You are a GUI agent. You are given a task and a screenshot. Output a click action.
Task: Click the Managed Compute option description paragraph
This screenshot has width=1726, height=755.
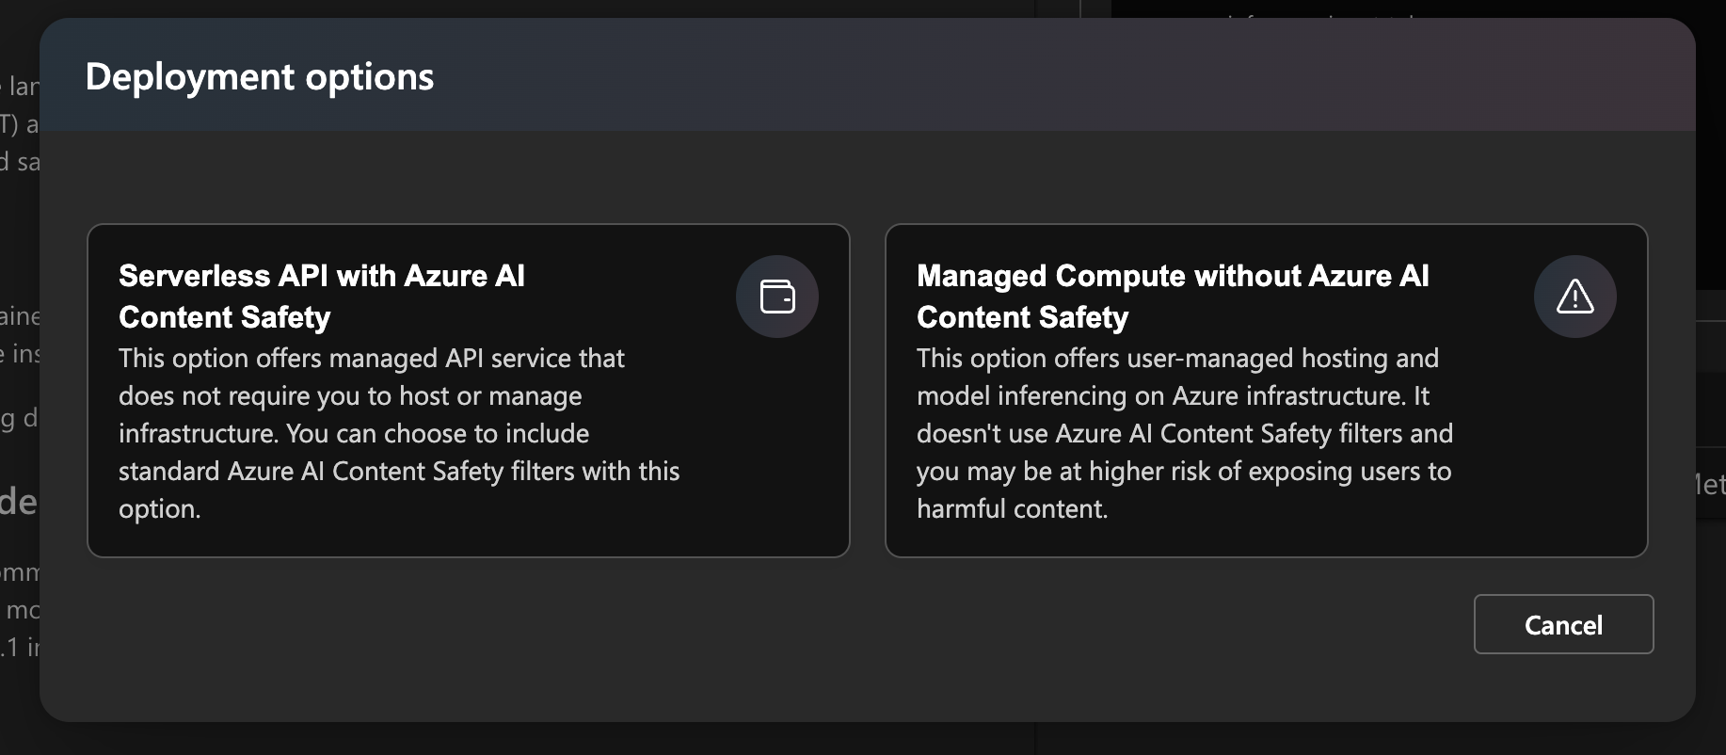point(1184,433)
